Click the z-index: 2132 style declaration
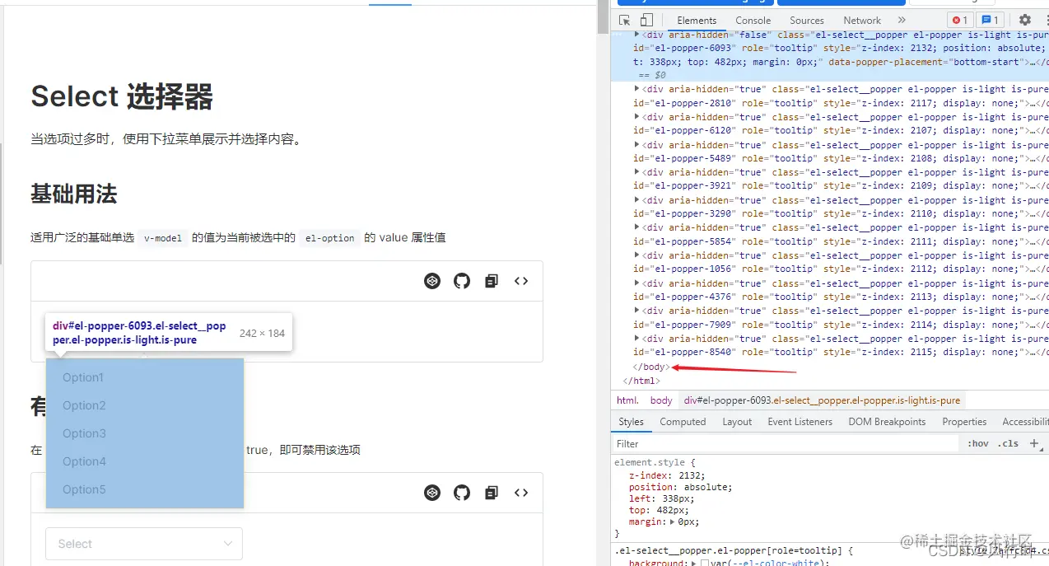 (x=665, y=475)
